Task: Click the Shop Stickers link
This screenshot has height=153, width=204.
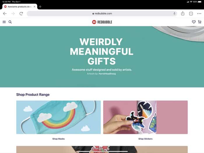Action: click(x=145, y=139)
